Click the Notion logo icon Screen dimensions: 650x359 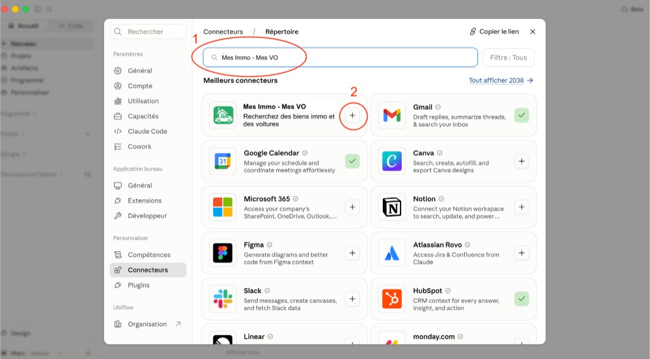click(392, 207)
